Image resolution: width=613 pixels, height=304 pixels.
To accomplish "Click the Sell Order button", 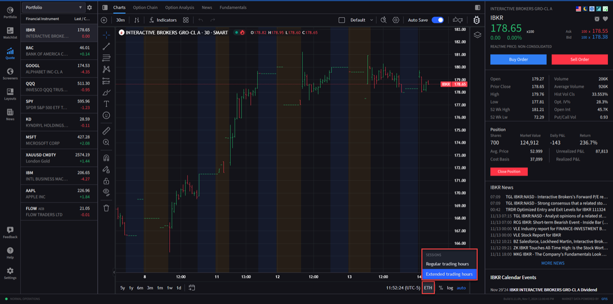I will tap(580, 59).
